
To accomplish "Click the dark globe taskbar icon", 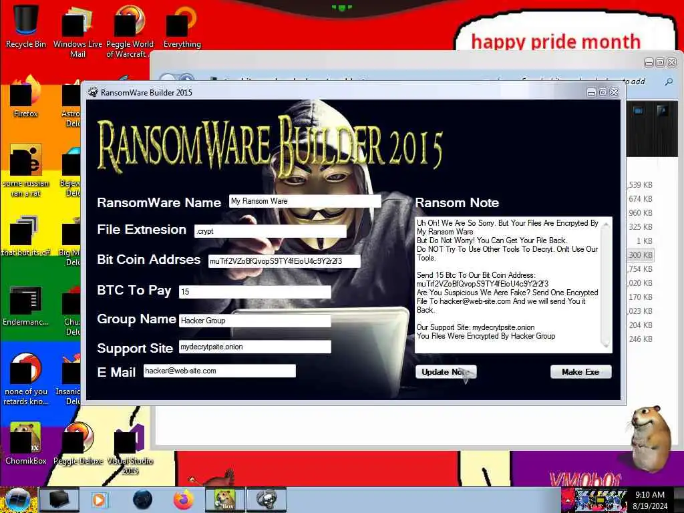I will point(143,500).
